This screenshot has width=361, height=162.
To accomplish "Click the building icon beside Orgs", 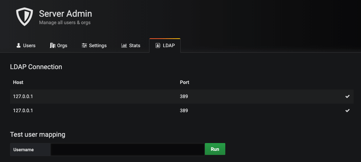I will [x=52, y=46].
